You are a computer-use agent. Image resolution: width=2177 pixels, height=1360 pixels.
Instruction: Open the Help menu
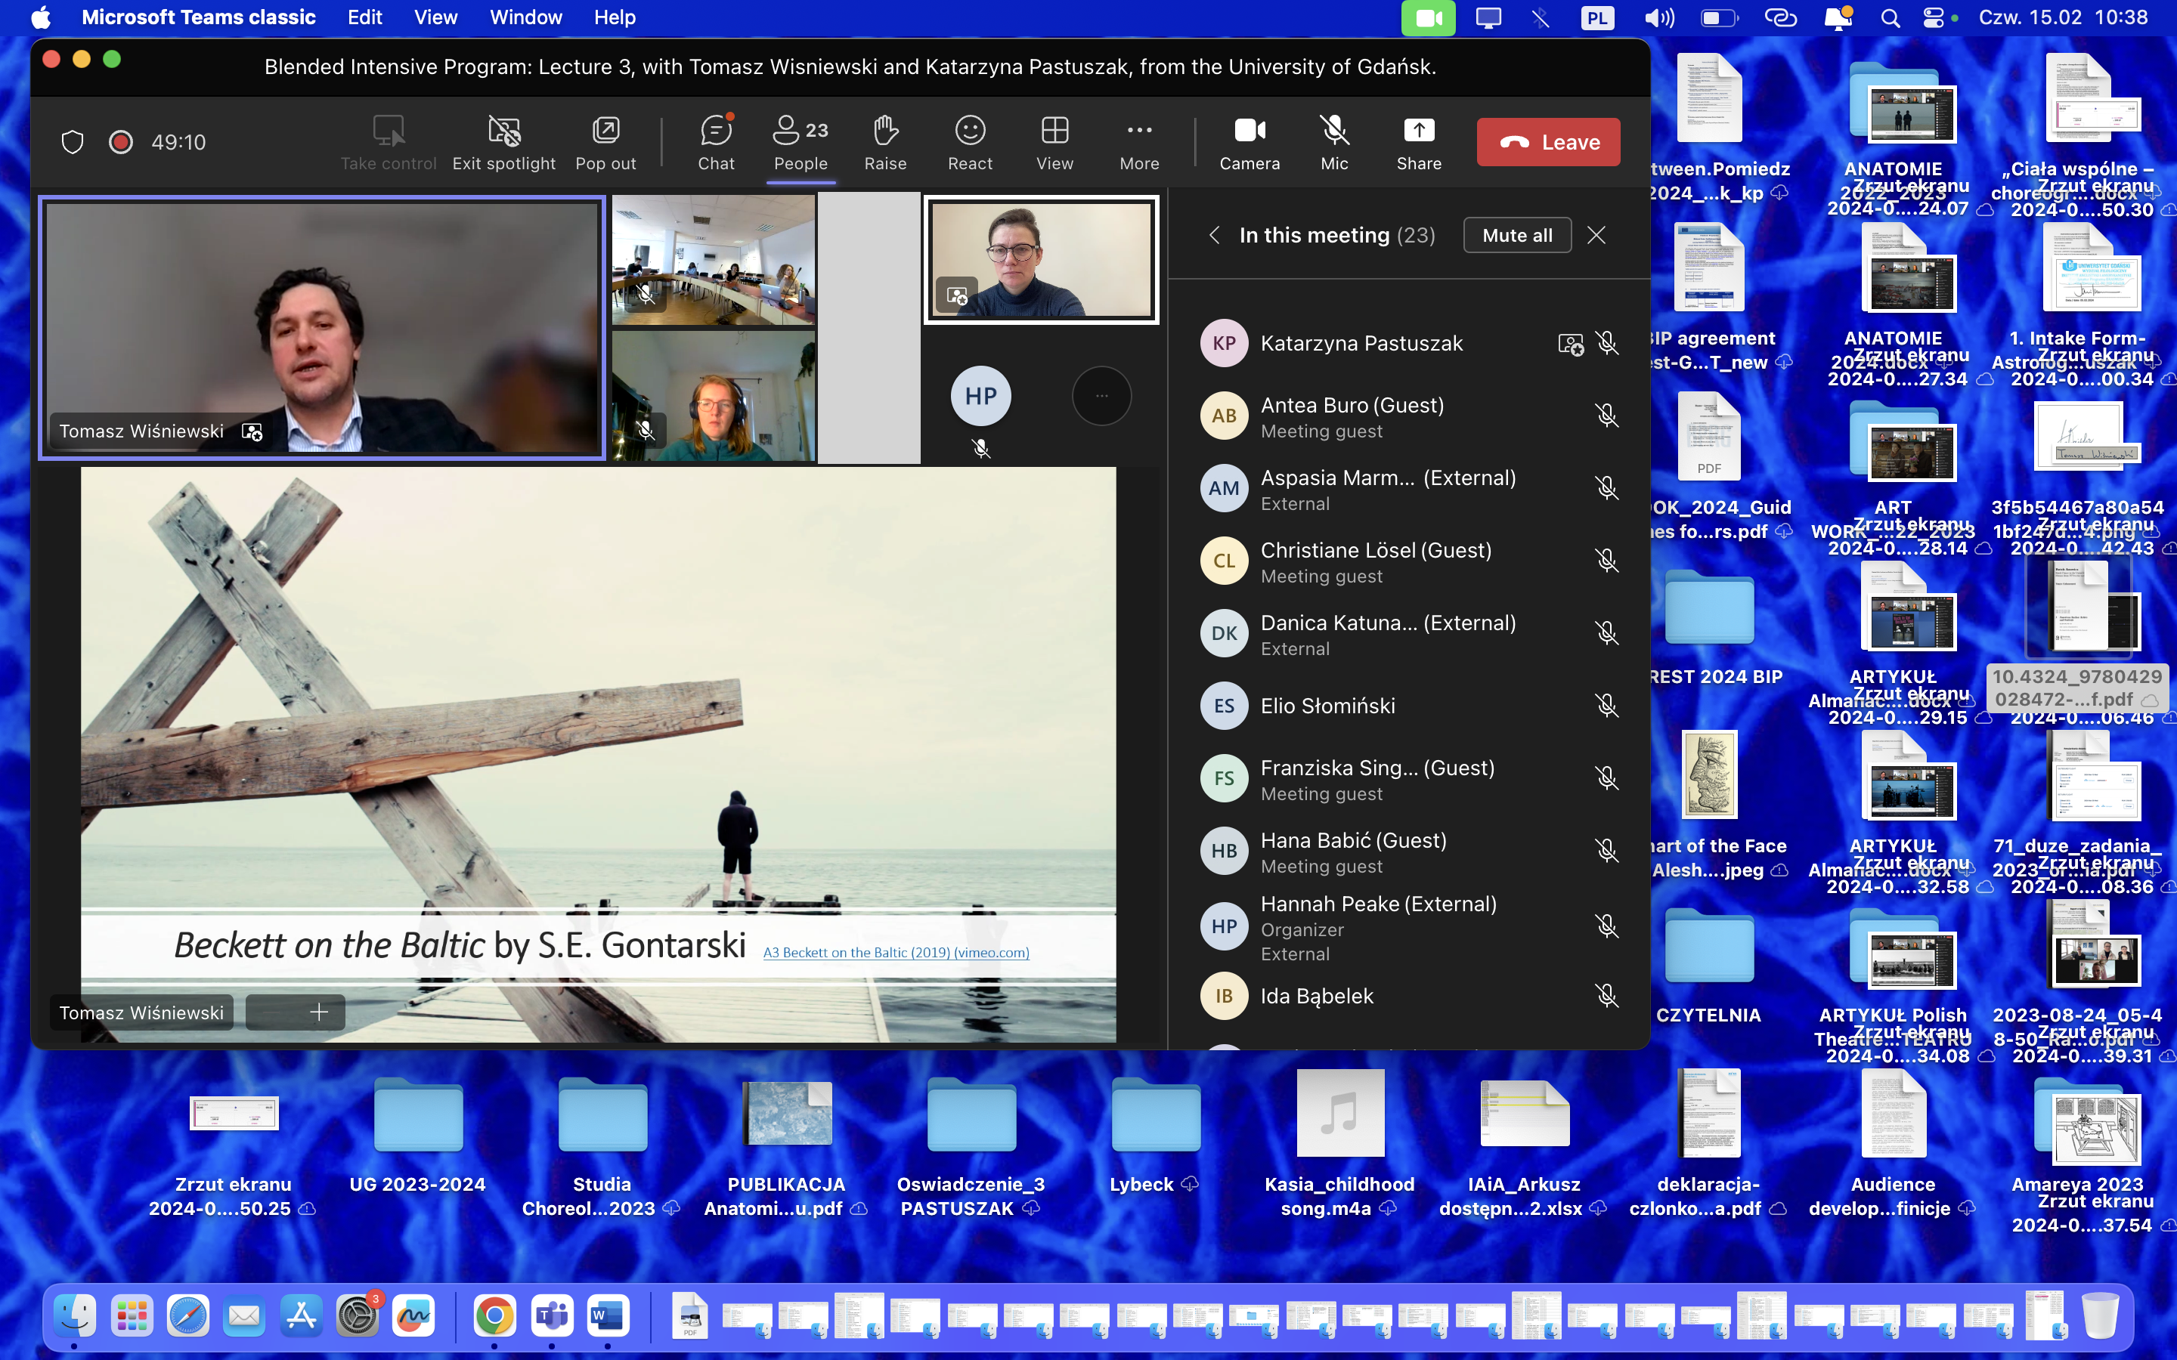tap(615, 17)
